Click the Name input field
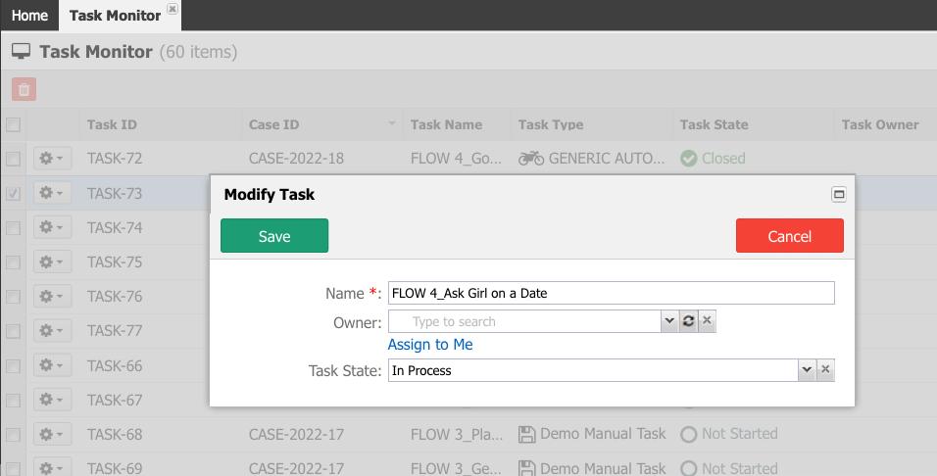Screen dimensions: 937x476 click(x=612, y=293)
